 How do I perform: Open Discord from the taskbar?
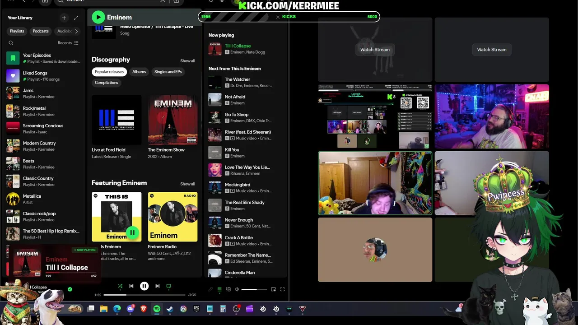tap(131, 309)
